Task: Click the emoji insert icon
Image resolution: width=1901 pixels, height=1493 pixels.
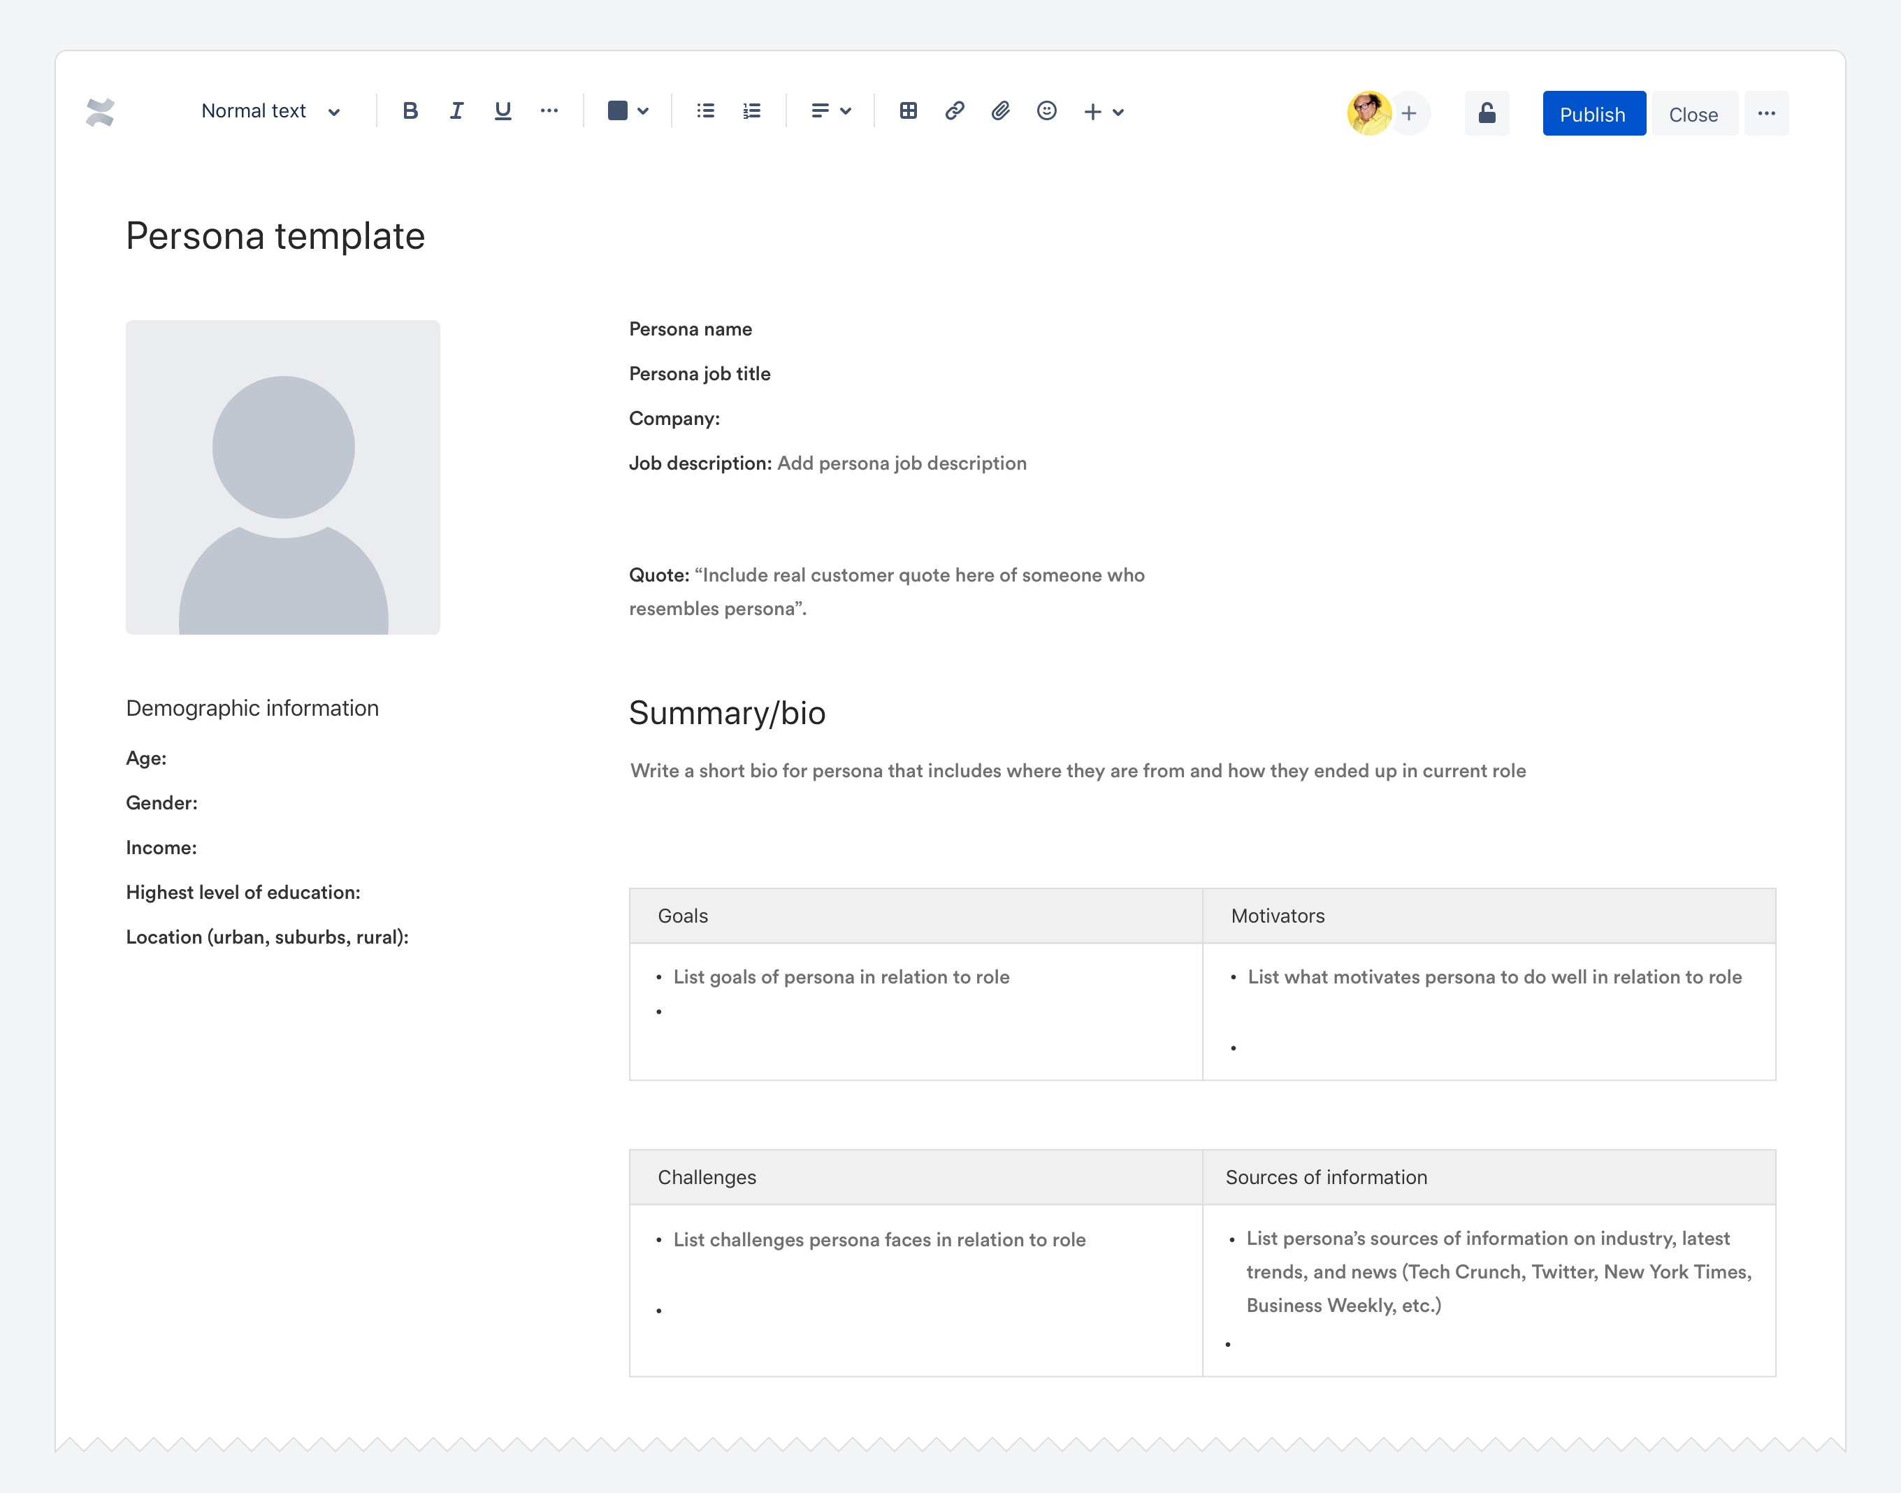Action: [1046, 111]
